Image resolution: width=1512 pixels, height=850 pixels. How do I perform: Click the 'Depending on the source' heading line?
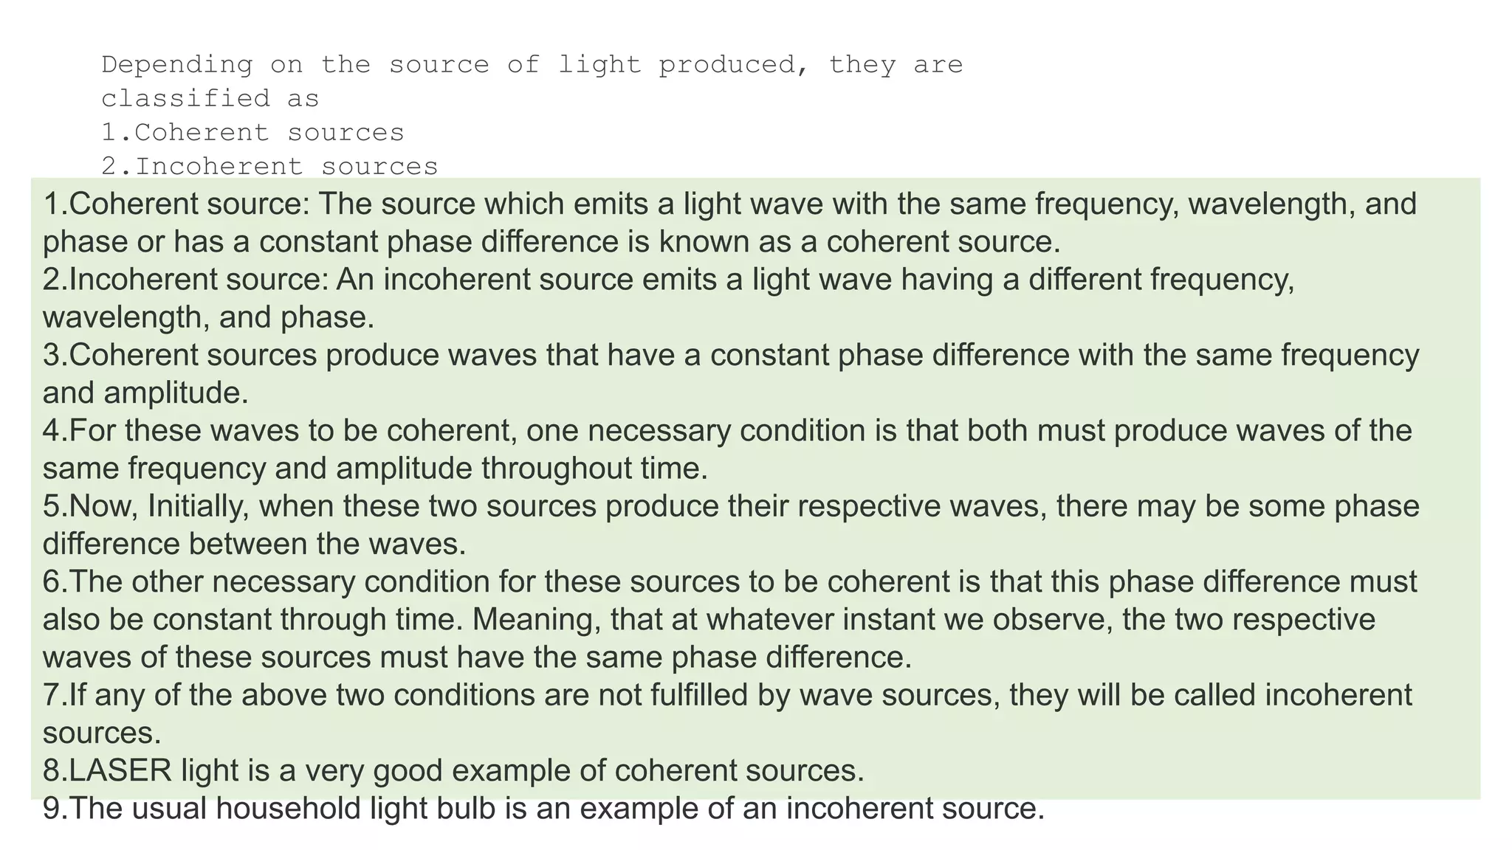tap(532, 65)
